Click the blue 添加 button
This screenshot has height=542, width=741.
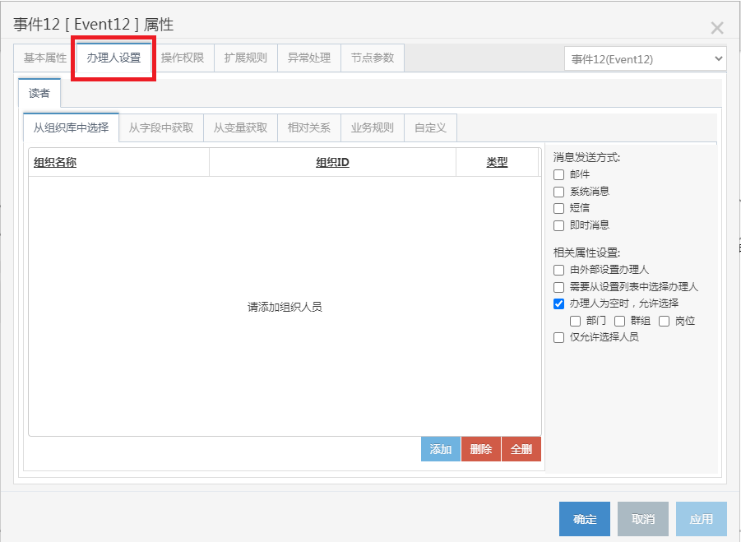click(441, 449)
